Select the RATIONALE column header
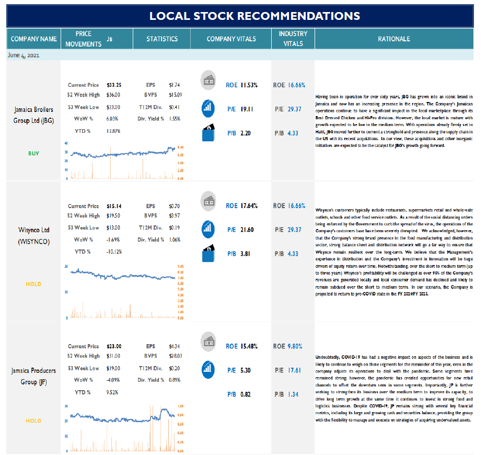487x455 pixels. [394, 39]
